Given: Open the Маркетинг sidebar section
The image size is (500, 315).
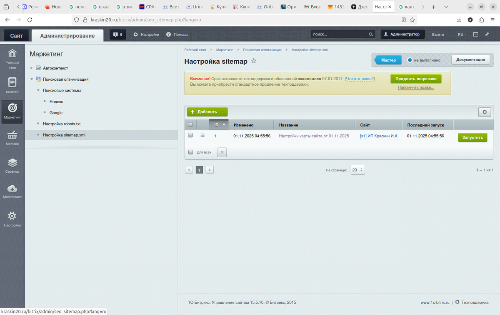Looking at the screenshot, I should coord(12,111).
